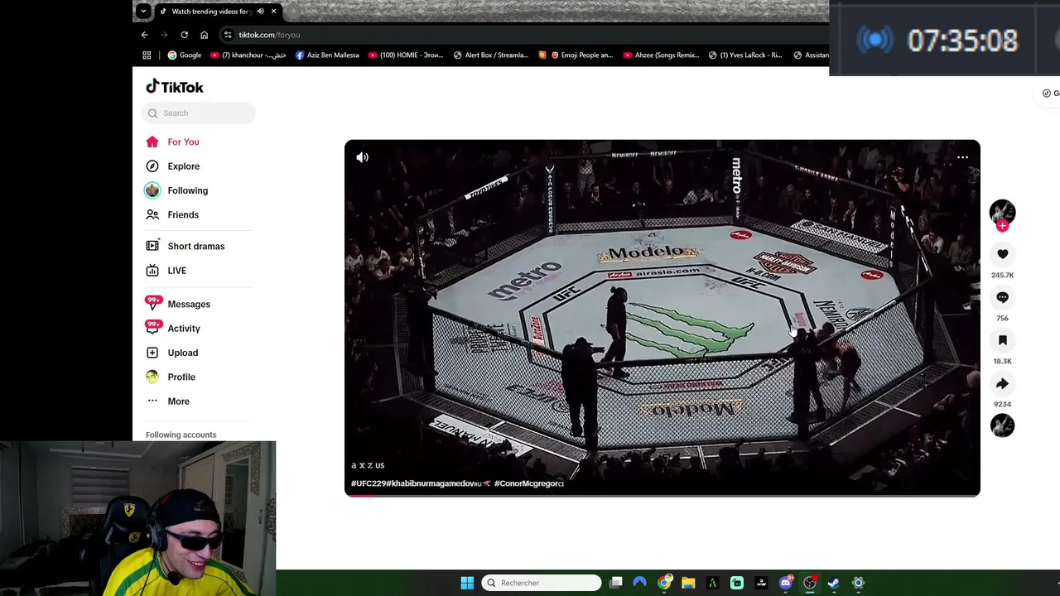Mute the TikTok video sound
1060x596 pixels.
point(363,157)
